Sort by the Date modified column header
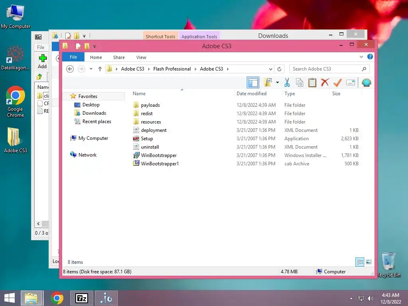This screenshot has width=408, height=306. 251,93
